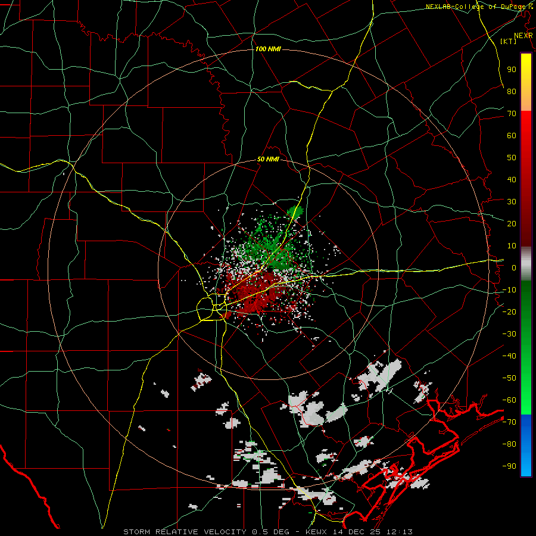Click the -80 value on the velocity scale
This screenshot has width=536, height=536.
tap(509, 444)
